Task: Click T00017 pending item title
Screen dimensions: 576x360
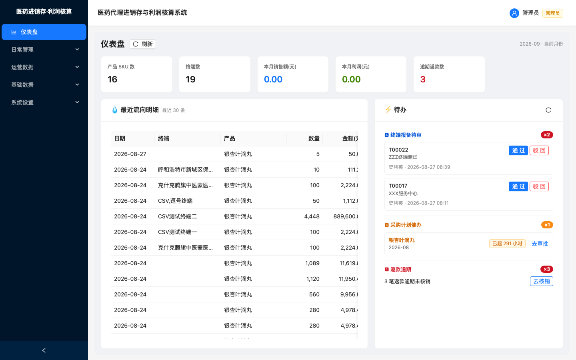Action: (x=398, y=186)
